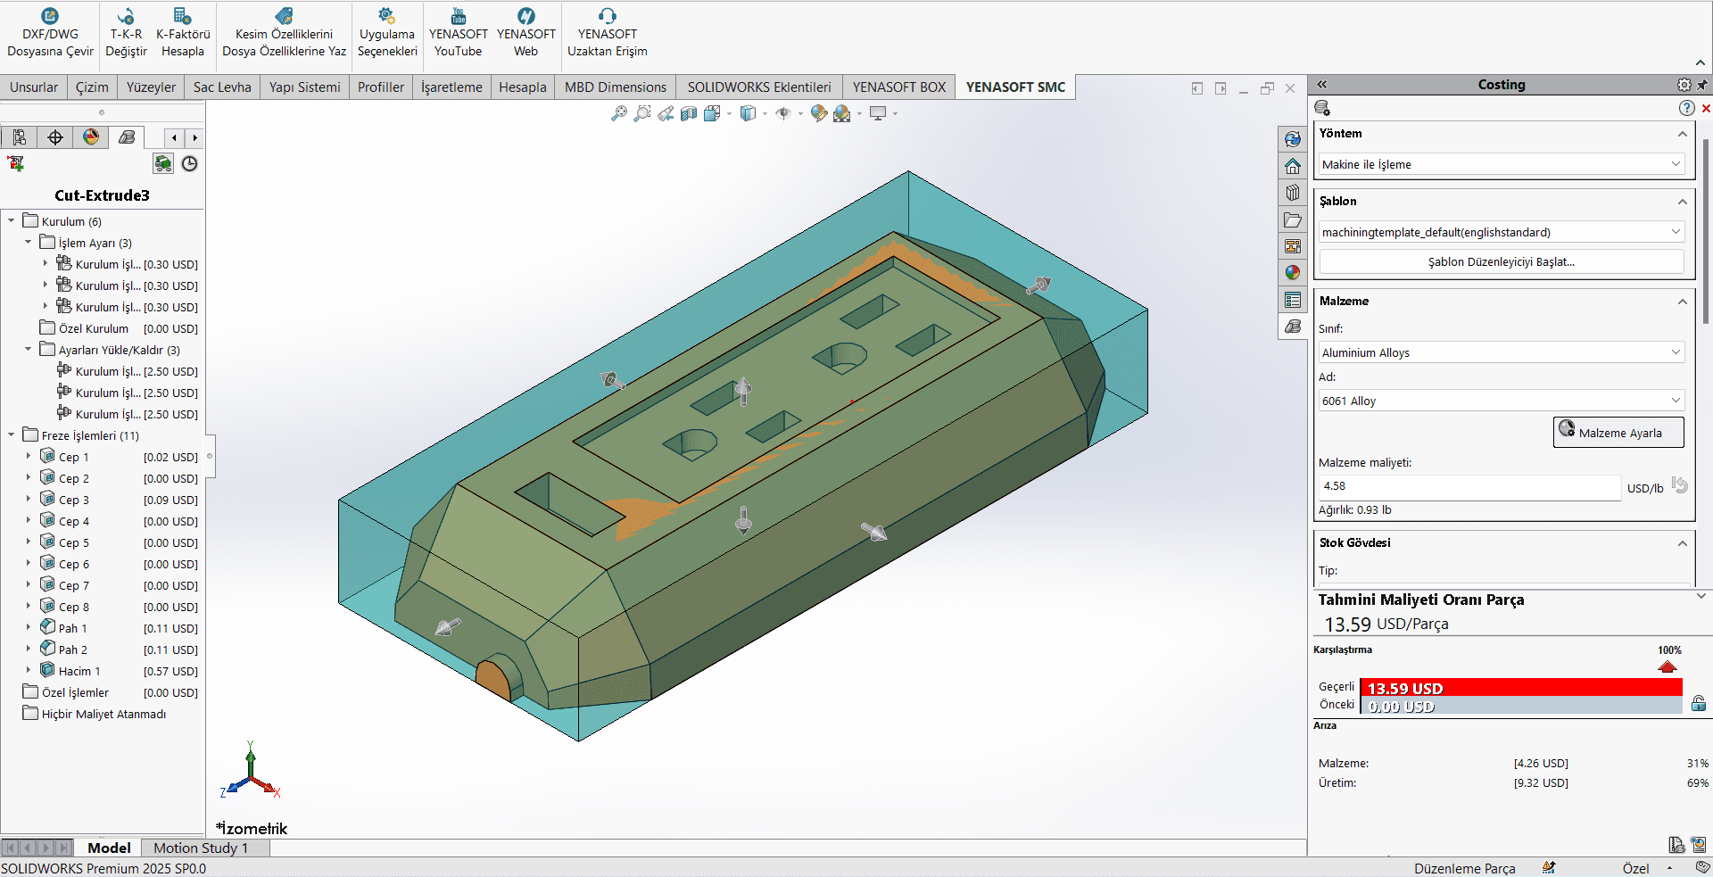This screenshot has width=1713, height=877.
Task: Click the help question mark in the Costing panel
Action: (1686, 108)
